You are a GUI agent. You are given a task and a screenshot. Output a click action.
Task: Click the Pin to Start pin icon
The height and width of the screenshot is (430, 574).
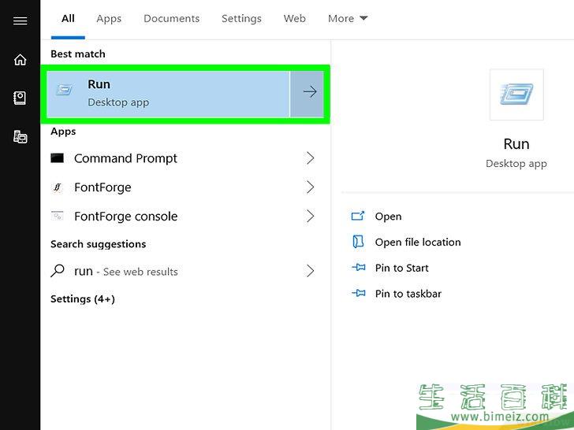click(x=359, y=267)
